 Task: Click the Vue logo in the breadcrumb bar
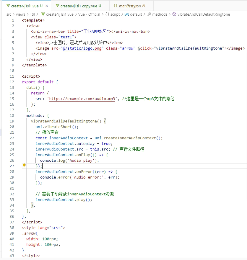(43, 14)
